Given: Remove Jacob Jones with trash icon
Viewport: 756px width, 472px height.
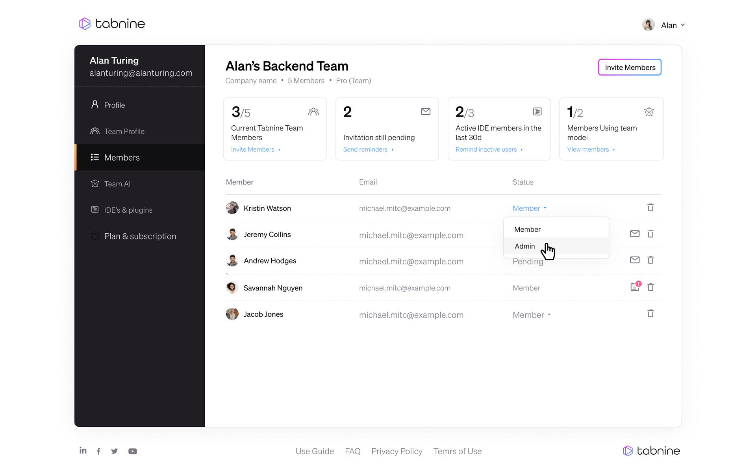Looking at the screenshot, I should [x=650, y=314].
